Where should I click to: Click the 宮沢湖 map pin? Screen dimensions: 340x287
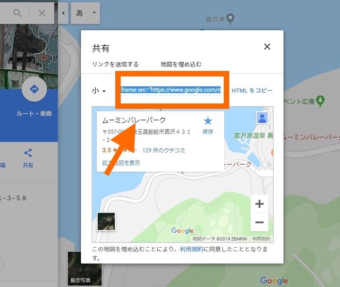[230, 19]
